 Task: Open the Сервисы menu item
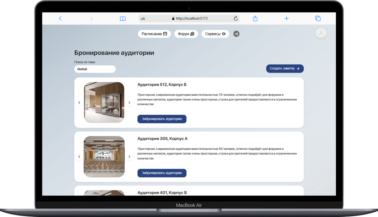(x=215, y=34)
